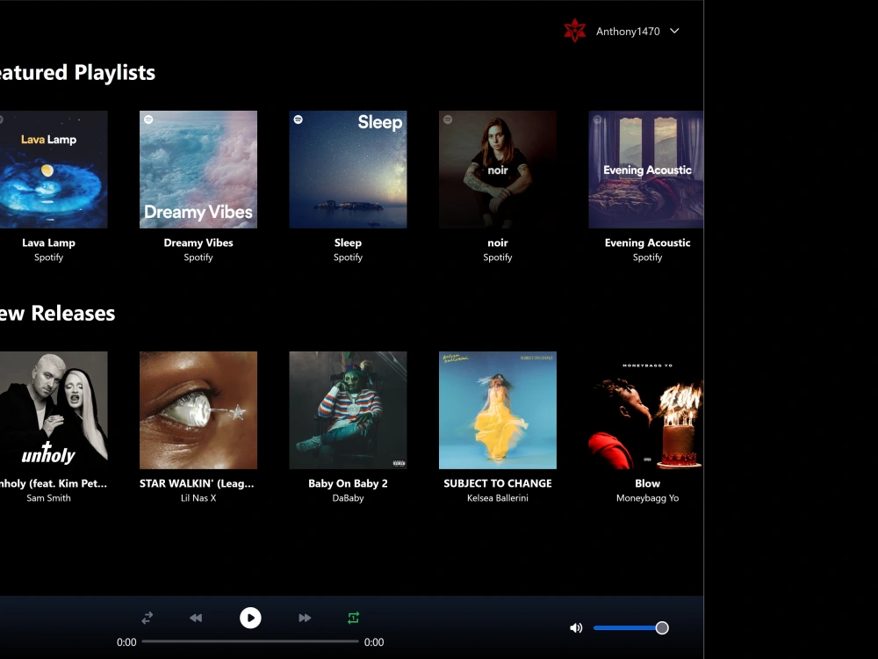Adjust the volume slider handle

pyautogui.click(x=662, y=628)
